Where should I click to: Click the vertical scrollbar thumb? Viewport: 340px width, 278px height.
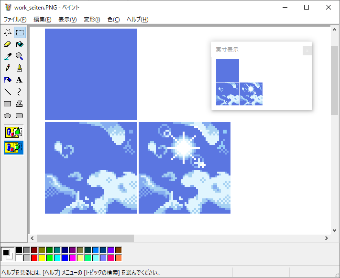coord(334,81)
